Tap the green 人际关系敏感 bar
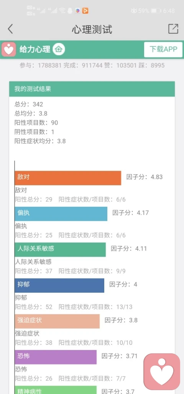 tap(60, 249)
